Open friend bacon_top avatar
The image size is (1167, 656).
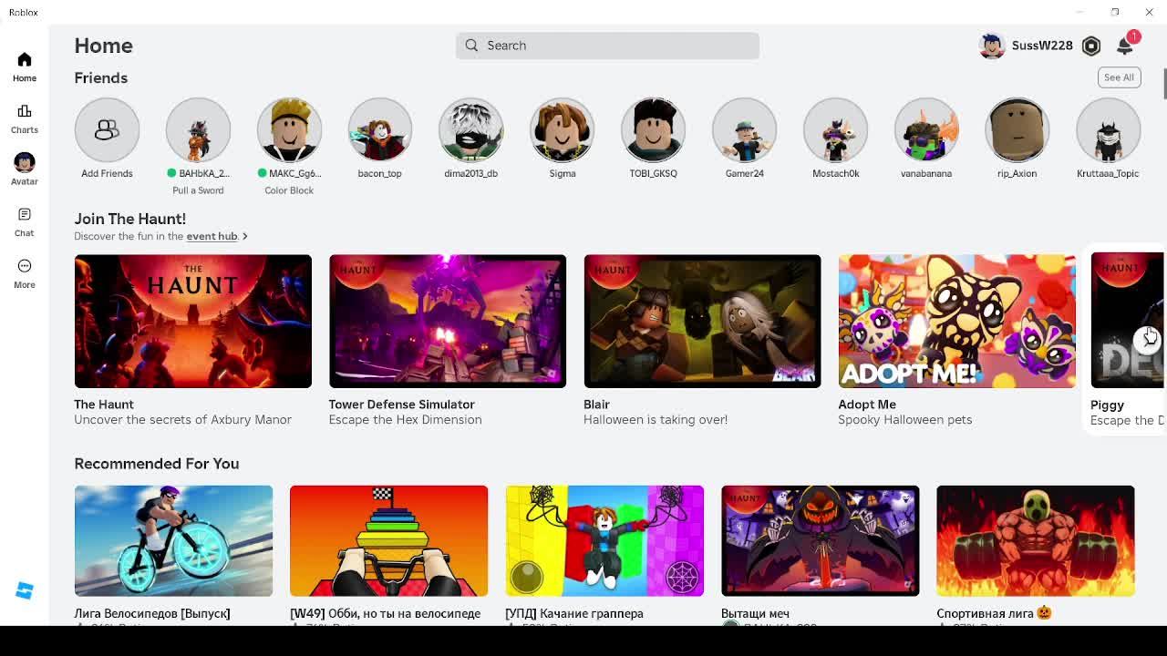[380, 129]
